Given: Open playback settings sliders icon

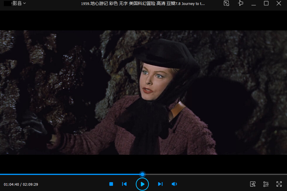Looking at the screenshot, I should click(266, 184).
